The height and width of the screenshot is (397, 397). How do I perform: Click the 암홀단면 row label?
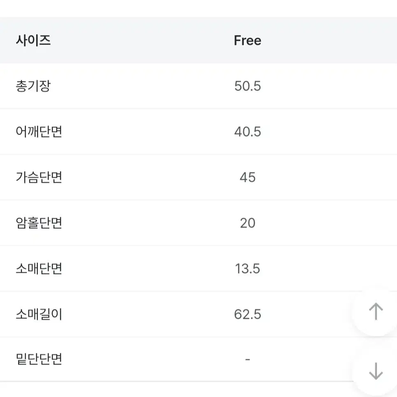39,223
